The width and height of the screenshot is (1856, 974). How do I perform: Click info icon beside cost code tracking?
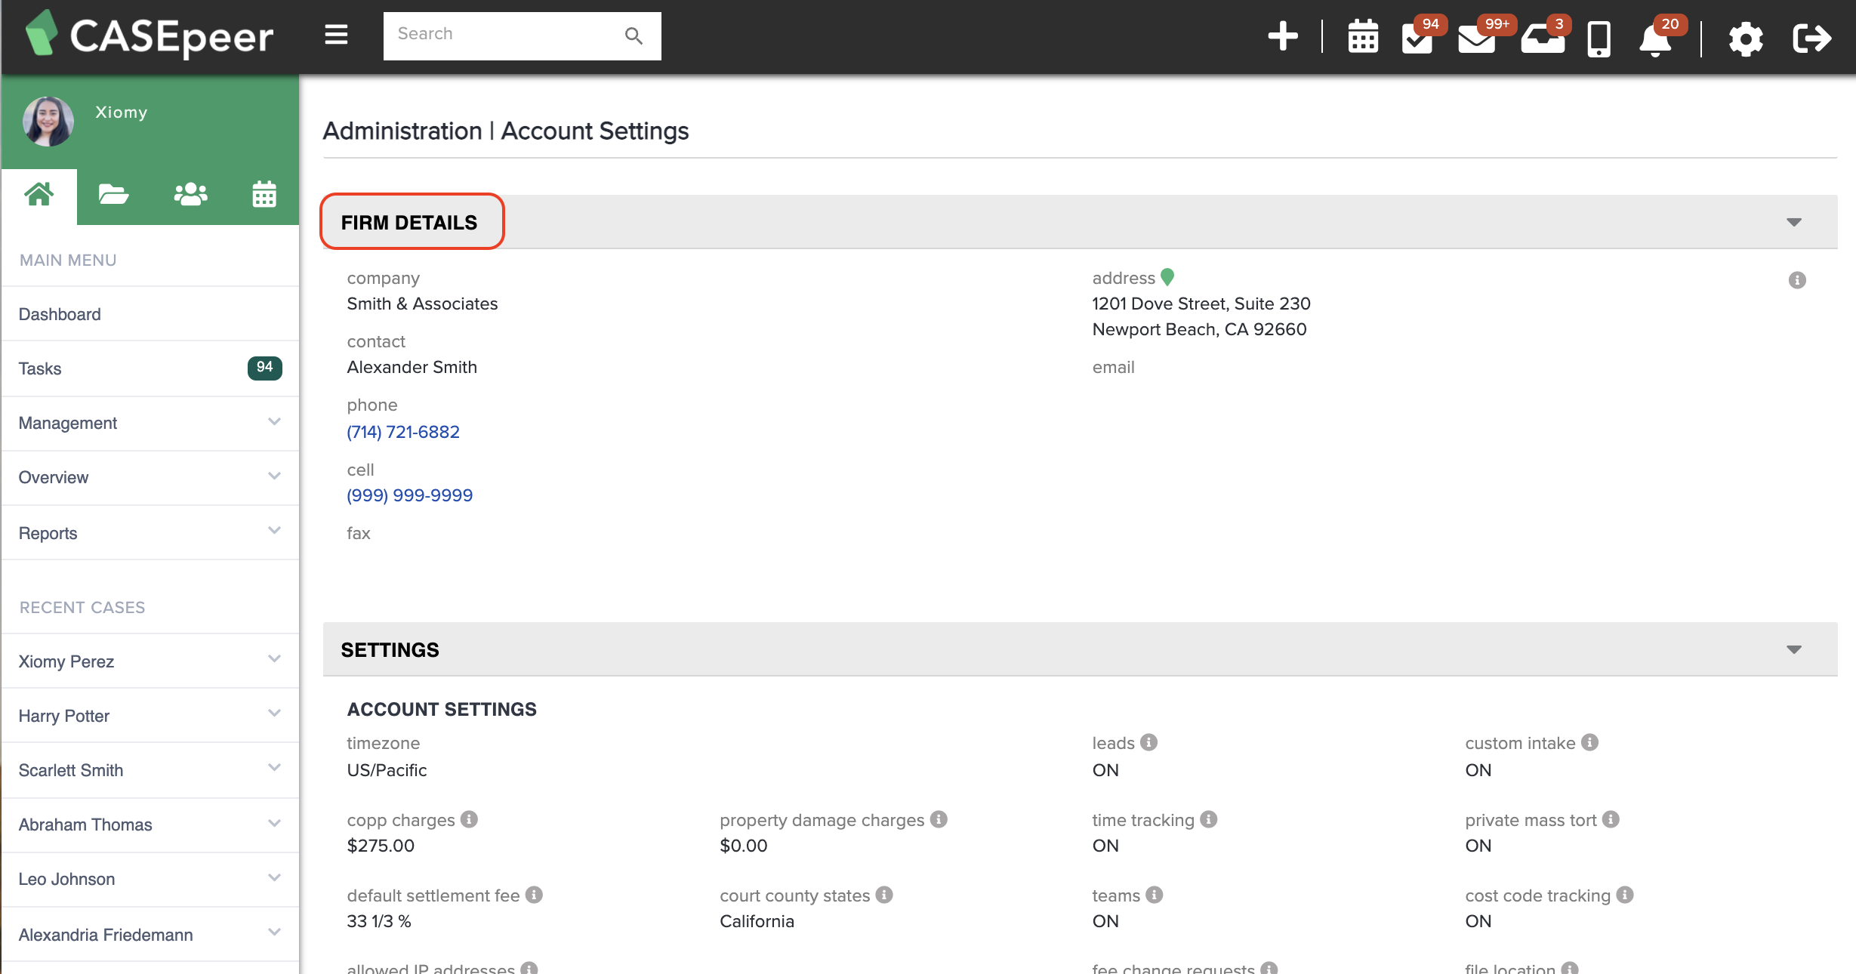(1625, 895)
